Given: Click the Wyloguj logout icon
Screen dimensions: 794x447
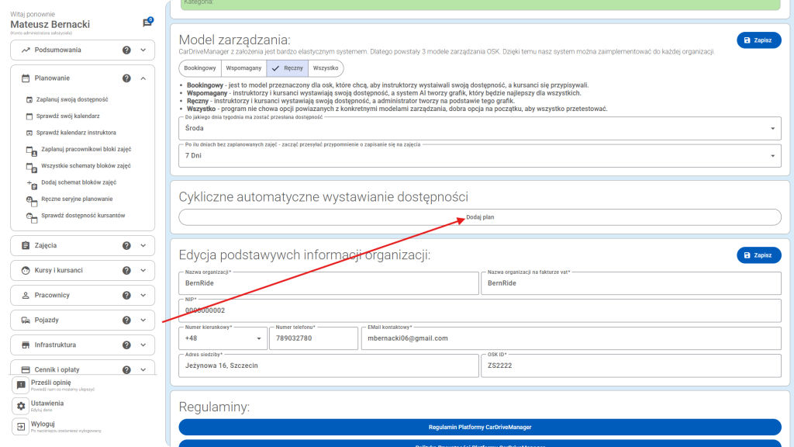Looking at the screenshot, I should point(21,426).
